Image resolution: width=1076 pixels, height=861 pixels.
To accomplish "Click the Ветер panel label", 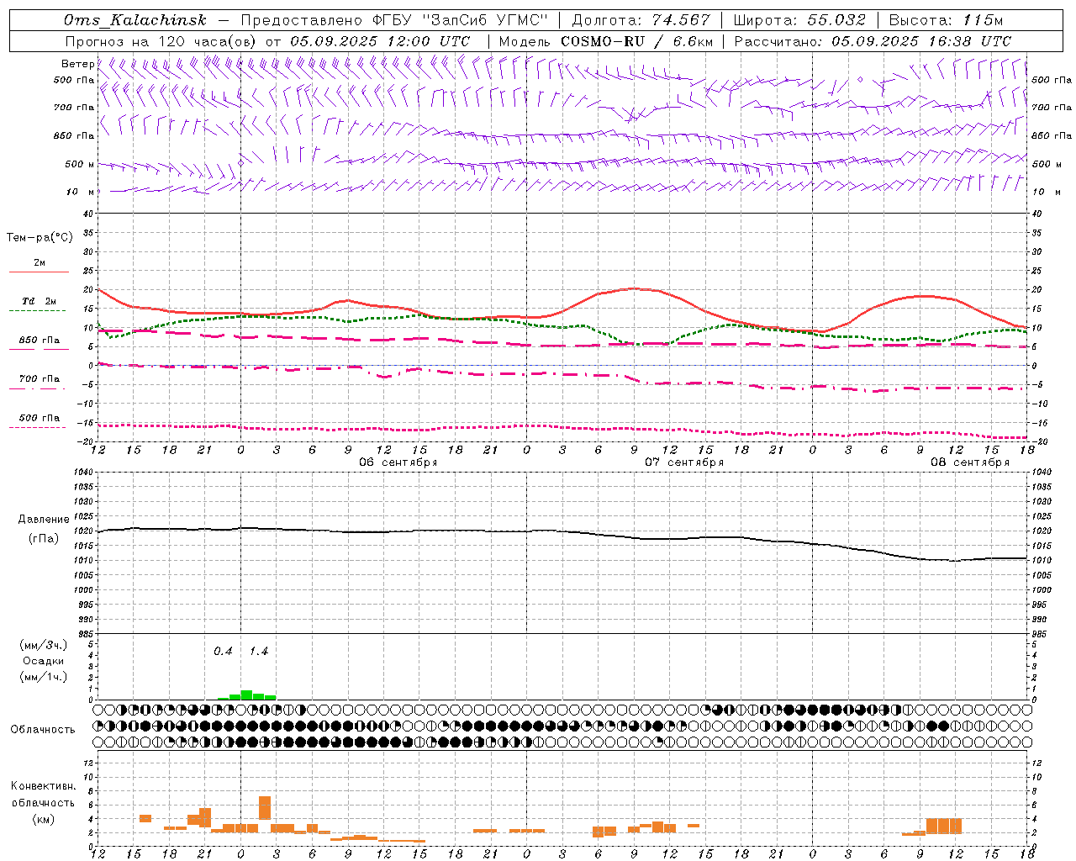I will tap(77, 64).
